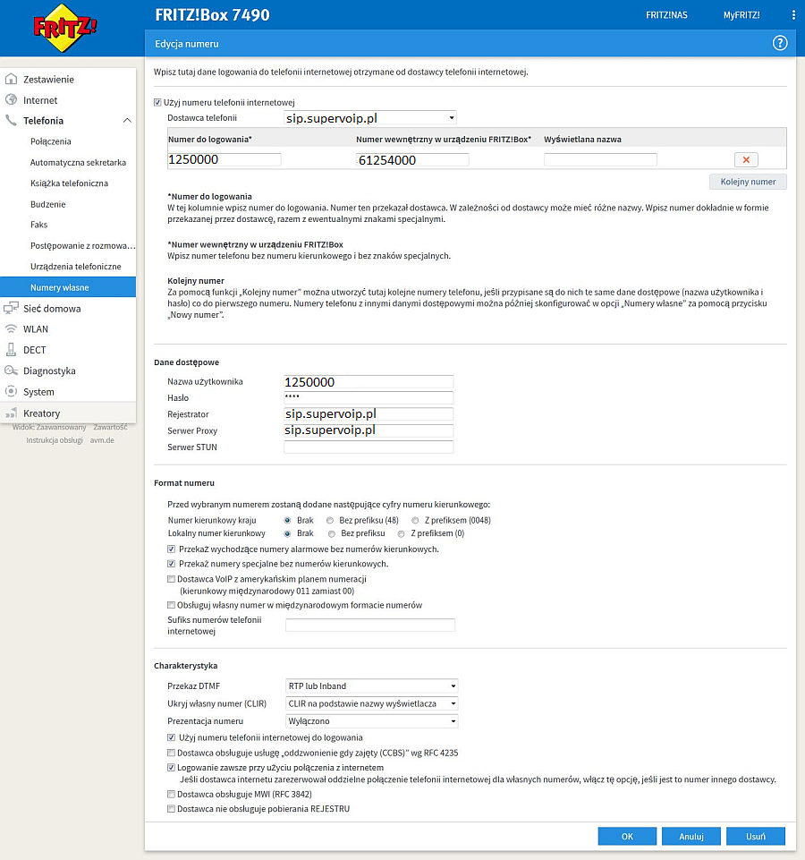Image resolution: width=805 pixels, height=860 pixels.
Task: Click the OK button
Action: coord(627,837)
